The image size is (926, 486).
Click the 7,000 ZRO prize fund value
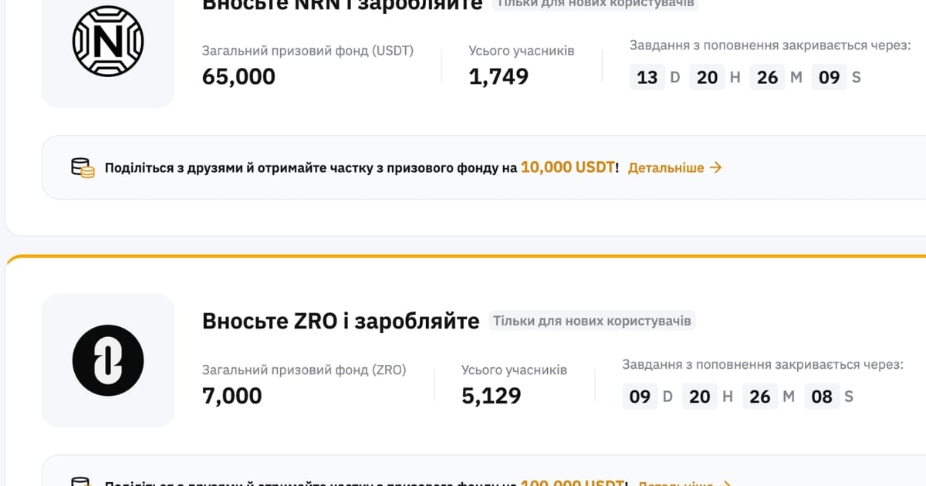233,396
